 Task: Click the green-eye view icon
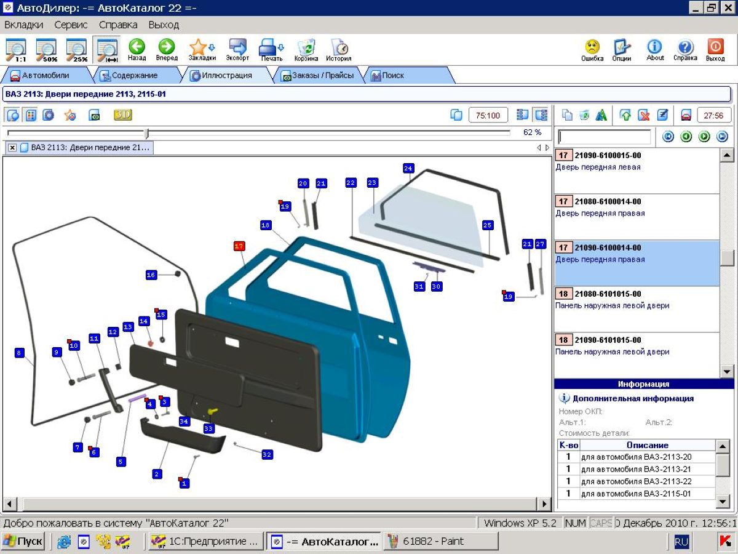point(94,115)
